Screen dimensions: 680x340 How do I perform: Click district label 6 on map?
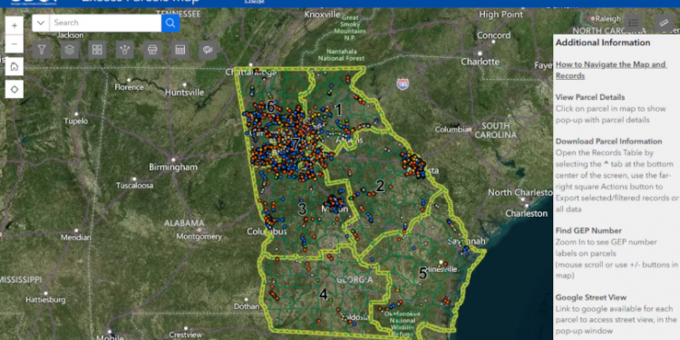click(270, 107)
